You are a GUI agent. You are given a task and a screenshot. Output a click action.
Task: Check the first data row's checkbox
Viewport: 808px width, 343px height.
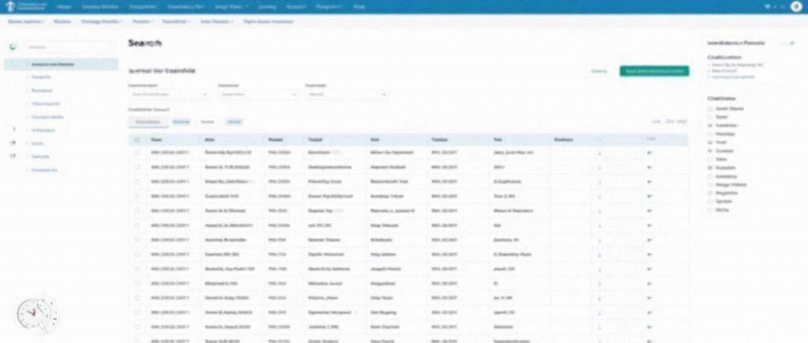coord(137,153)
